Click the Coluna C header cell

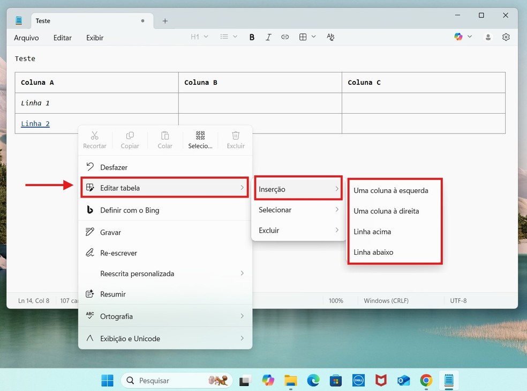click(x=424, y=83)
